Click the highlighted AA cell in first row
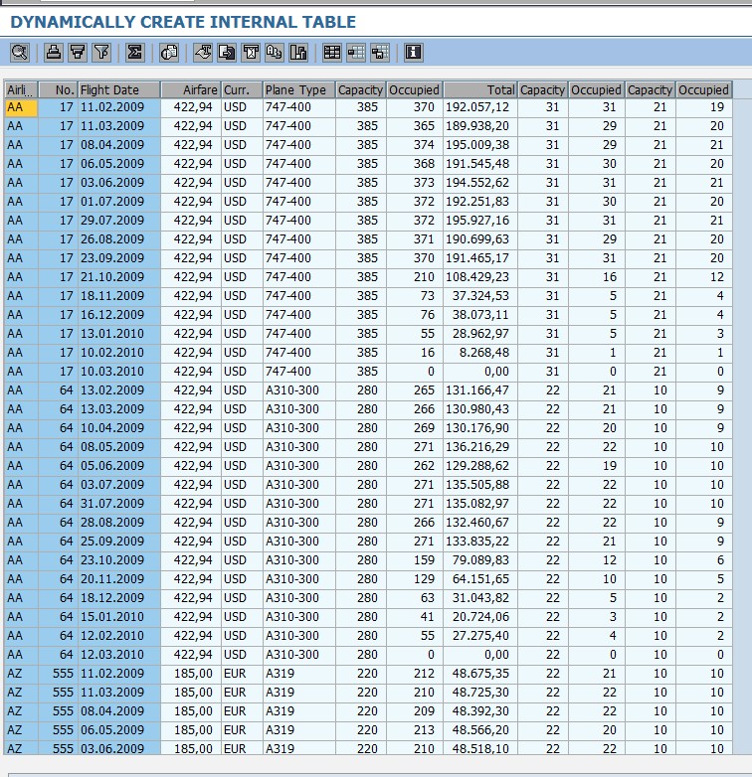Screen dimensions: 752x777 (21, 107)
